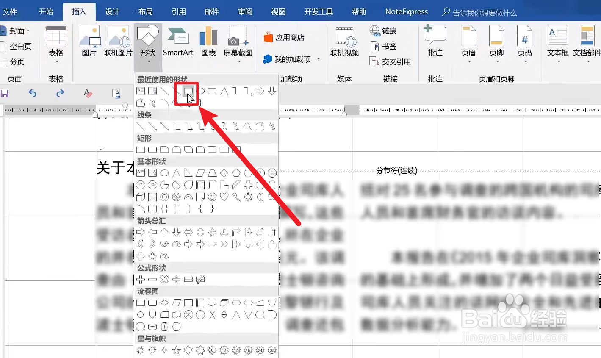Viewport: 601px width, 358px height.
Task: Click the 图片 picture button
Action: pyautogui.click(x=89, y=41)
